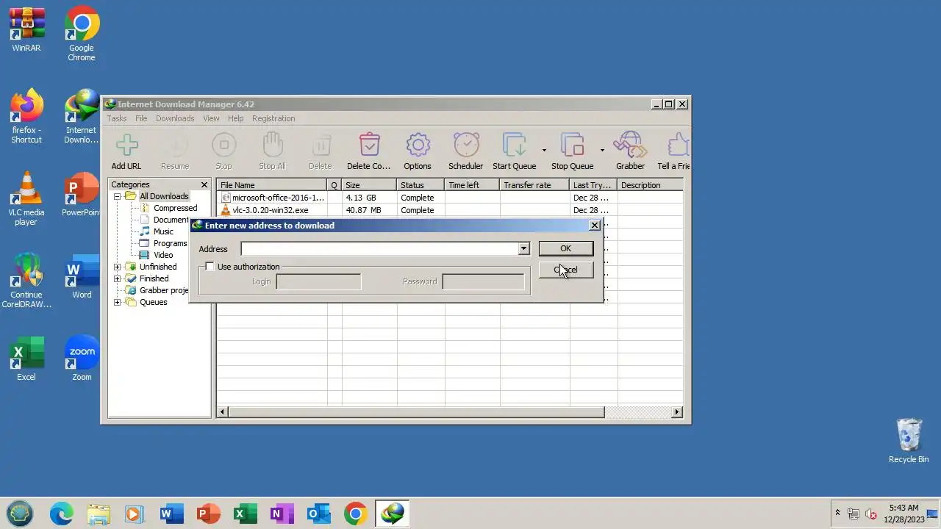This screenshot has width=941, height=529.
Task: Open Word desktop shortcut
Action: (x=82, y=277)
